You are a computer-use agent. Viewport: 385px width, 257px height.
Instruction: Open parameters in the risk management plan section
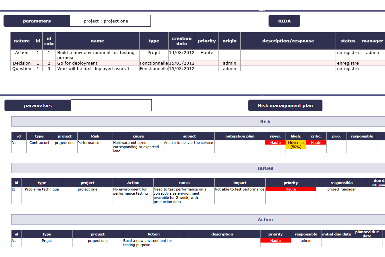38,105
